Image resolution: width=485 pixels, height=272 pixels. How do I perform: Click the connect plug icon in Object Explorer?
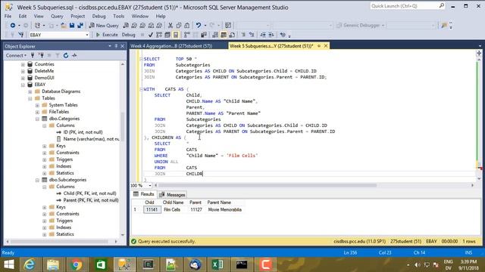point(33,55)
